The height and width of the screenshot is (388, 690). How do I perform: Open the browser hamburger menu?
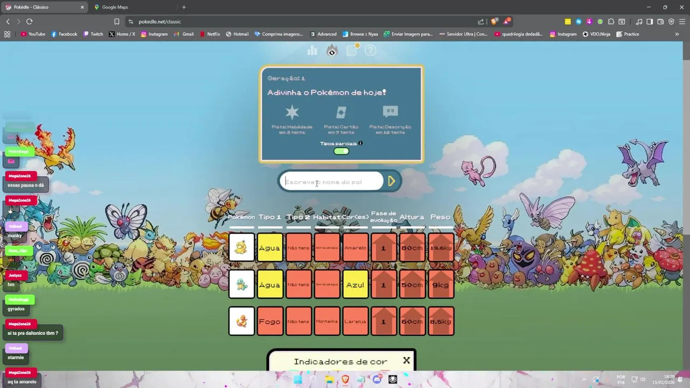pos(682,22)
